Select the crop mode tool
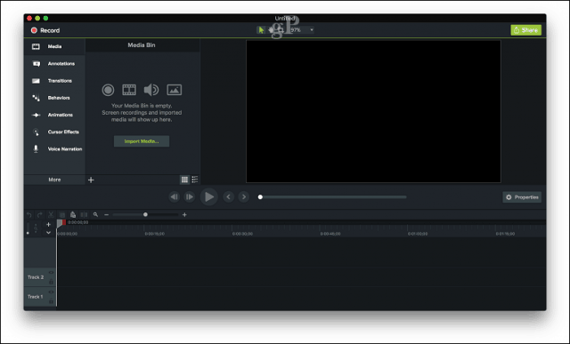The width and height of the screenshot is (570, 344). (x=281, y=30)
